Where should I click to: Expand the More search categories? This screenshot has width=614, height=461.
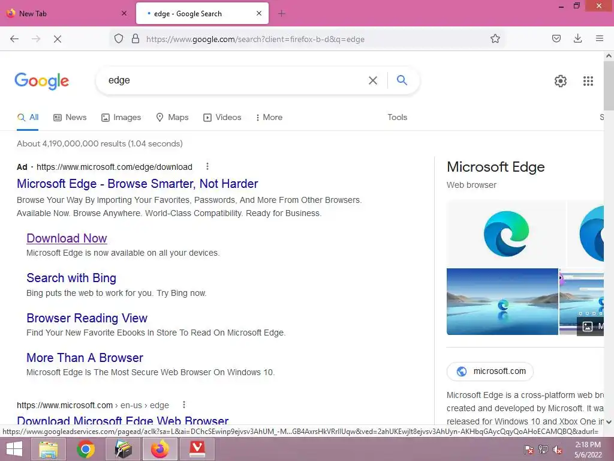[269, 117]
